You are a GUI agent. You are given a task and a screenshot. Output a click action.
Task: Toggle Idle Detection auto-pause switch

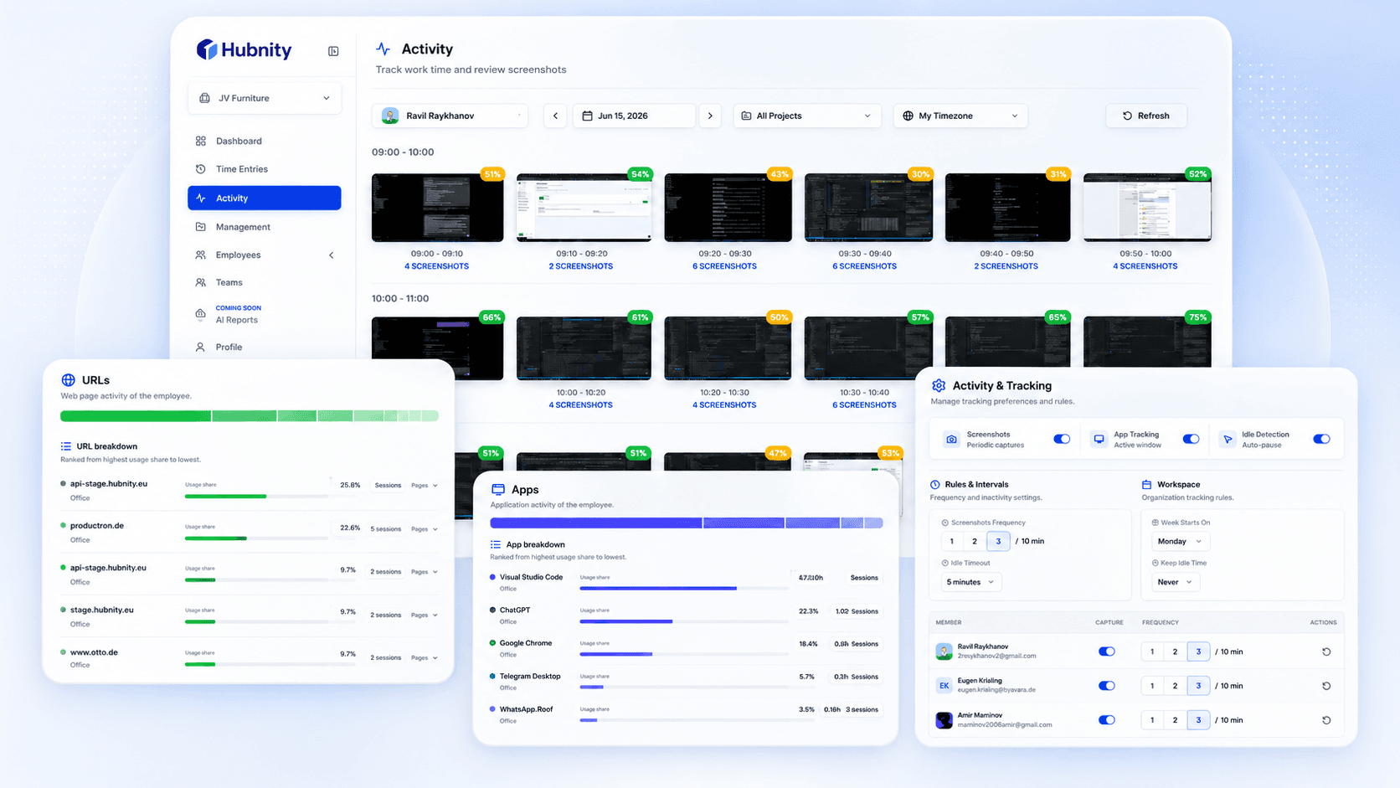[1321, 439]
